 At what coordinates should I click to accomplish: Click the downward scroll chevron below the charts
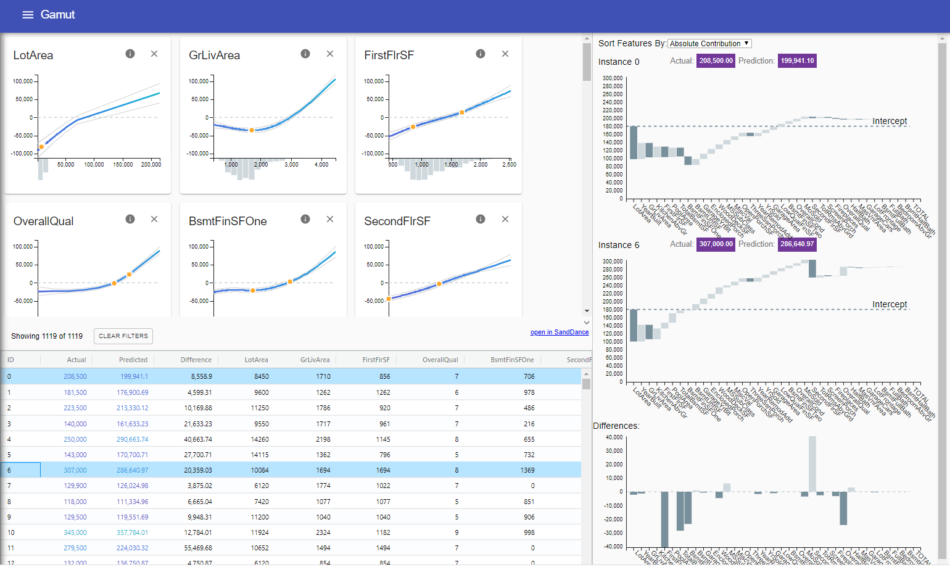[587, 310]
